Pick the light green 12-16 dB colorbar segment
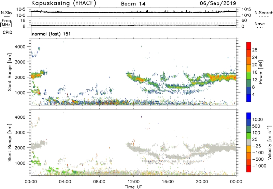 tap(249, 75)
